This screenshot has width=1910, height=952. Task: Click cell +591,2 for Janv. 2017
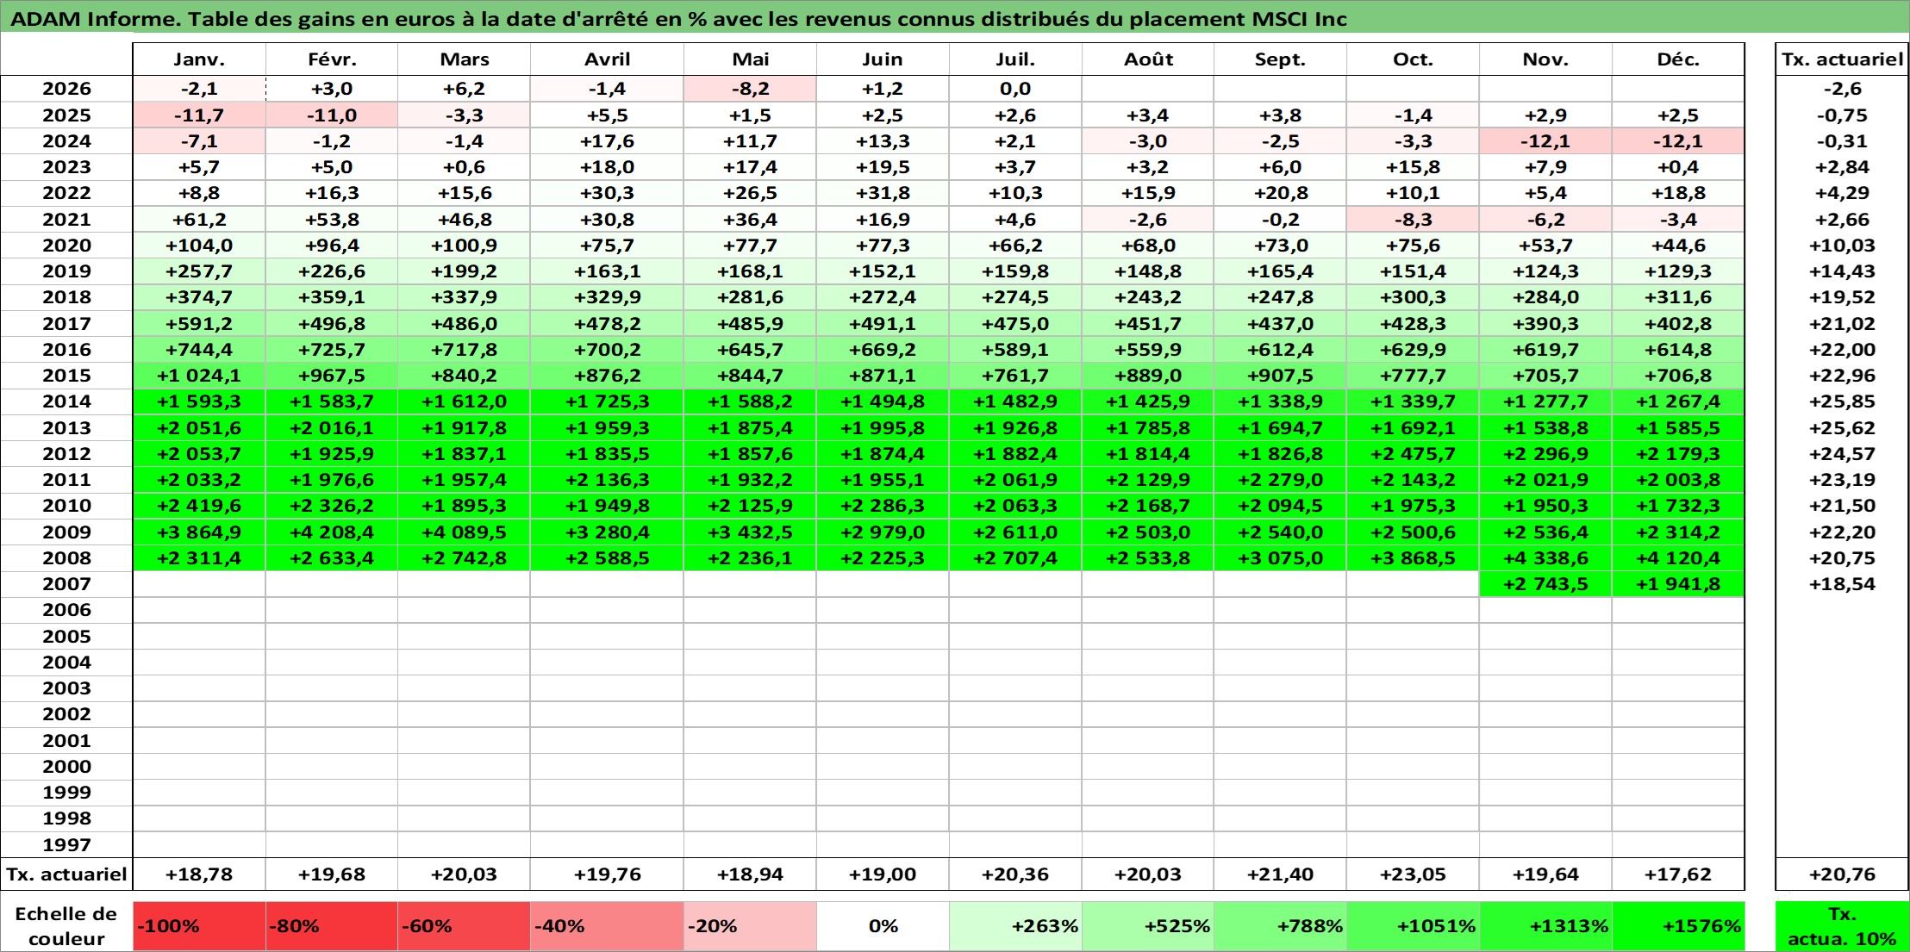click(x=199, y=324)
